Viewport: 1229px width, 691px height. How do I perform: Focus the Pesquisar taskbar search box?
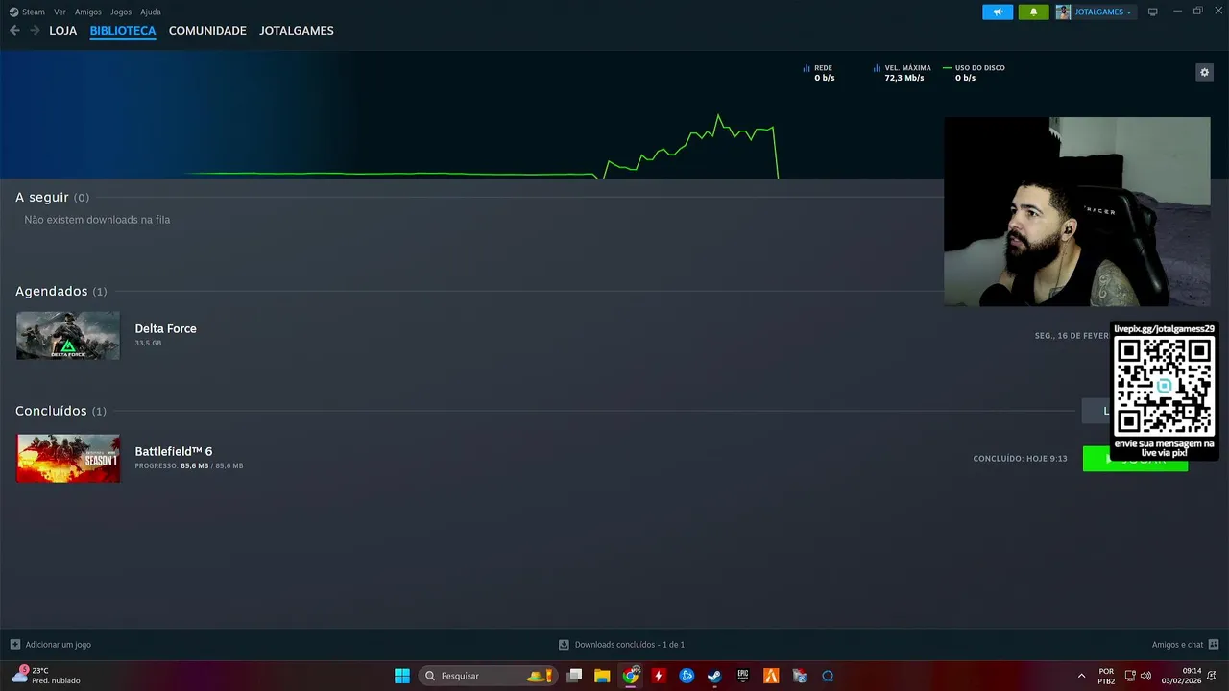pyautogui.click(x=488, y=676)
